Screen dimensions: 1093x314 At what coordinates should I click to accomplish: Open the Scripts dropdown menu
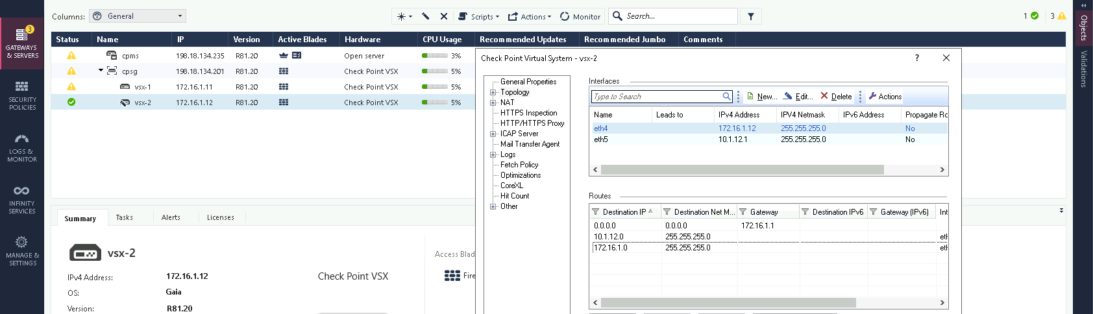tap(479, 16)
